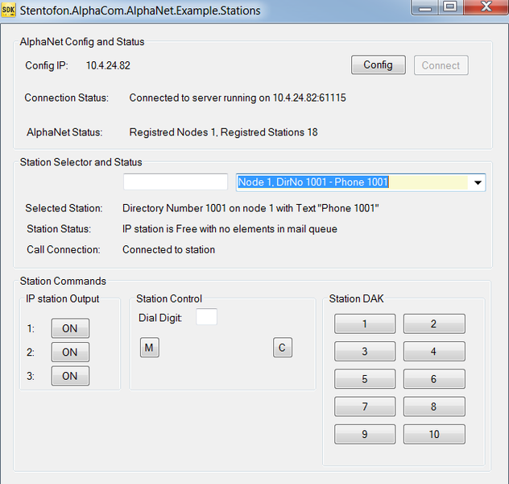Click the SDK application icon in title bar
Screen dimensions: 509x484
coord(8,10)
